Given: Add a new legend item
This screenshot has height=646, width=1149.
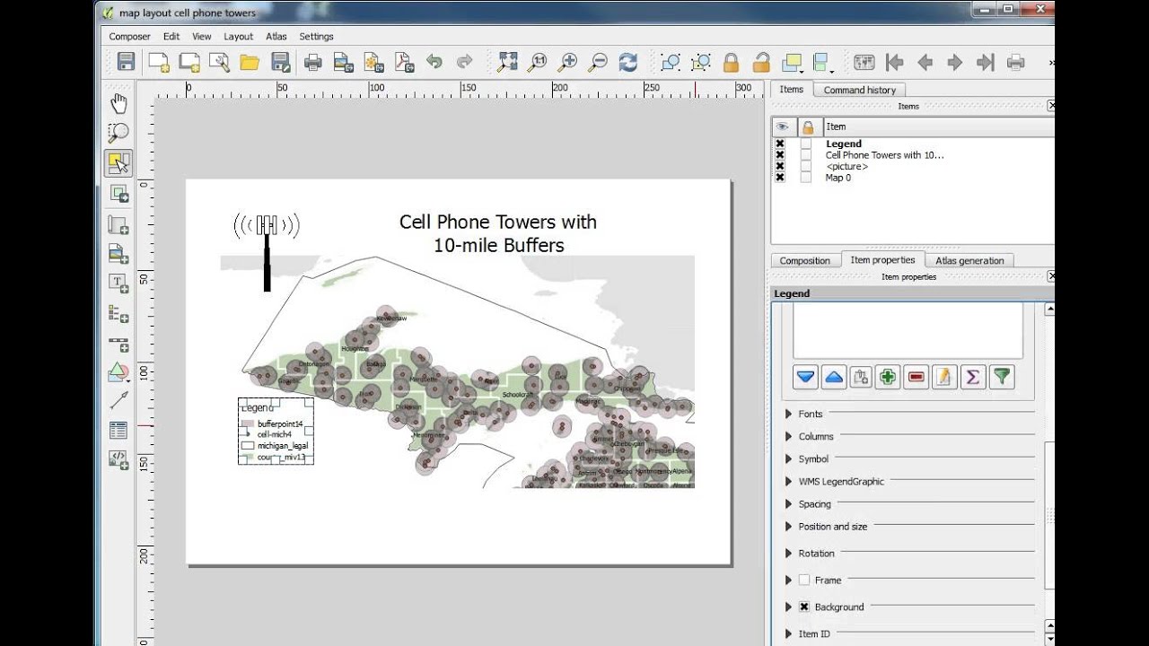Looking at the screenshot, I should pos(118,313).
